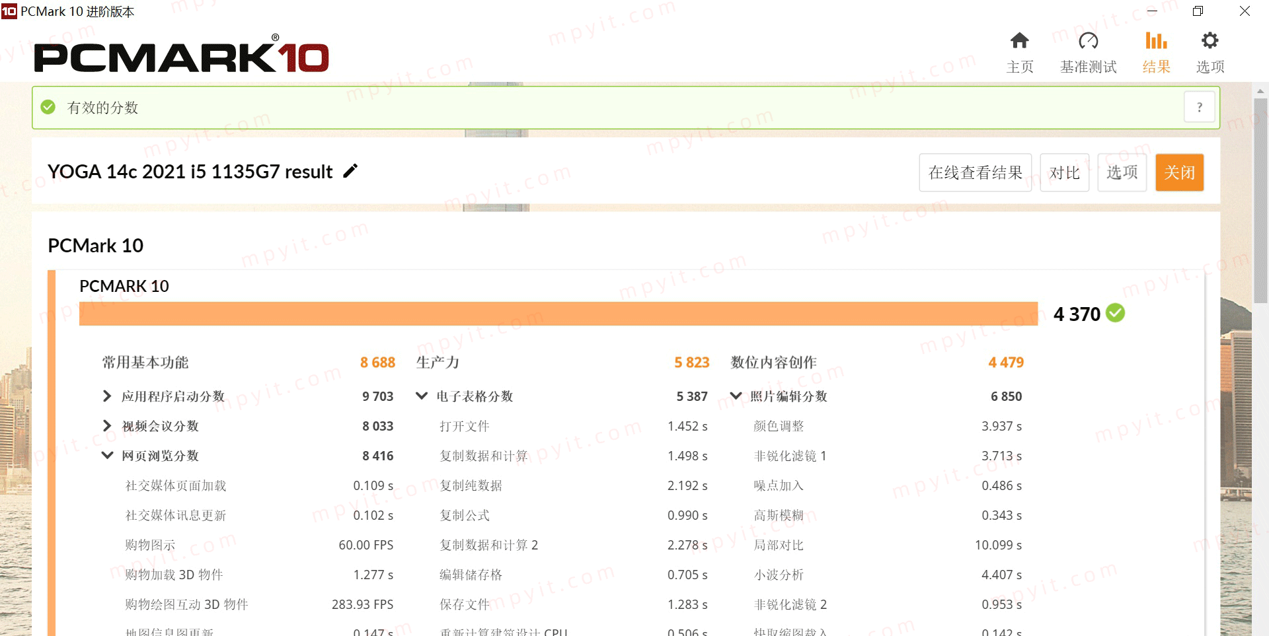Click the 生产力 score 5 823
This screenshot has height=636, width=1269.
pos(691,363)
